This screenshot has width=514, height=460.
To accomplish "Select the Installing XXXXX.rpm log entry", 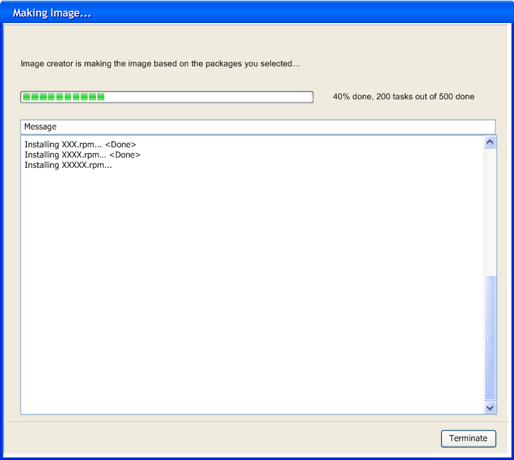I will tap(68, 165).
